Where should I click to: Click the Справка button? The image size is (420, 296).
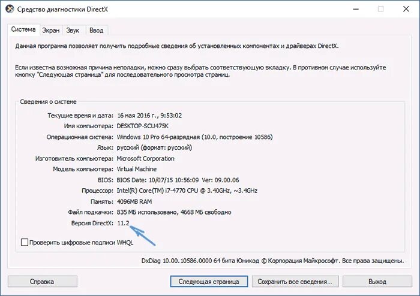43,282
